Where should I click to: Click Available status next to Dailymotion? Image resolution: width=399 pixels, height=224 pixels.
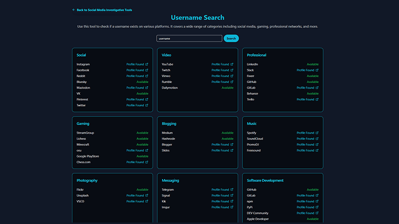227,88
